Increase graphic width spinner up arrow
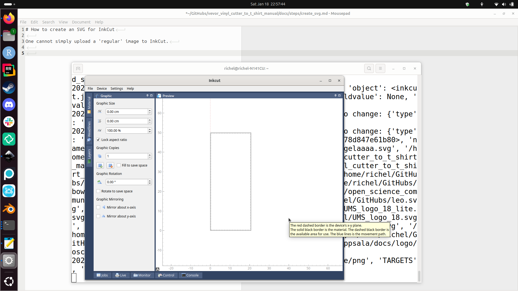Viewport: 518px width, 291px height. pos(150,110)
